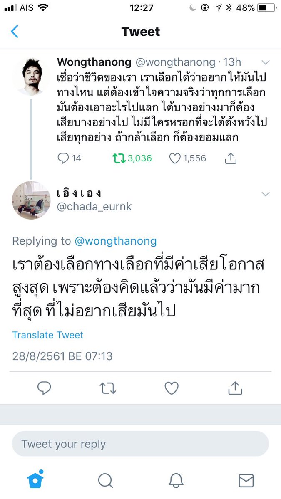The width and height of the screenshot is (281, 499).
Task: View chada_eurnk's profile avatar
Action: click(31, 200)
